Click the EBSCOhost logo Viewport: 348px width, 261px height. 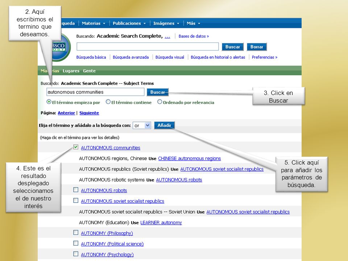point(62,47)
